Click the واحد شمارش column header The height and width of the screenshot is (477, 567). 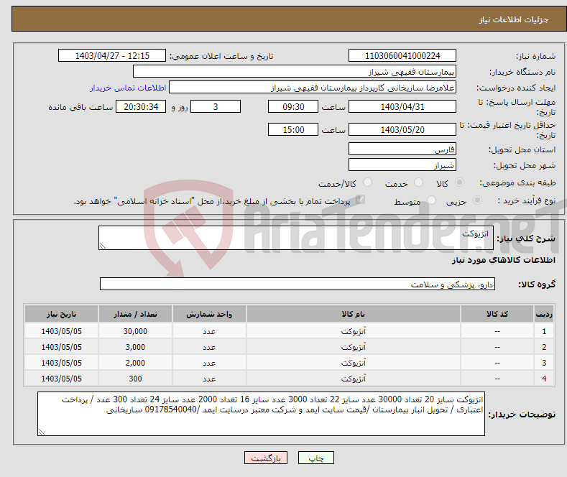pos(209,314)
